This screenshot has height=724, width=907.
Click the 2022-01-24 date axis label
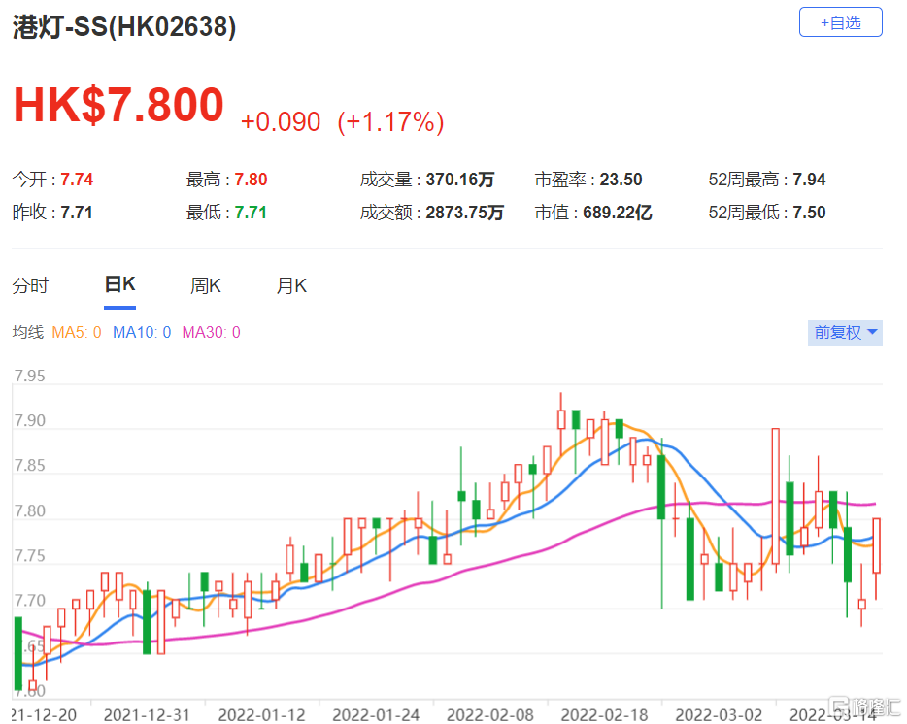click(x=376, y=714)
